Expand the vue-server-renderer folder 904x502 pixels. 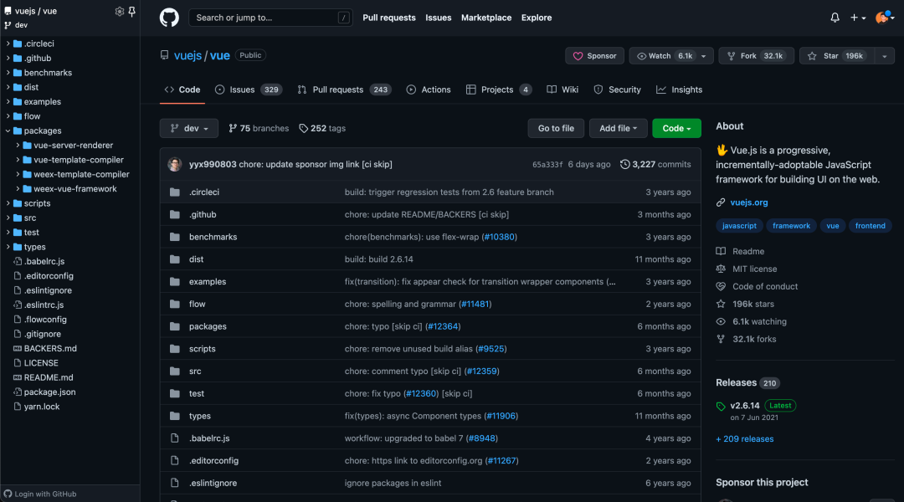coord(18,146)
